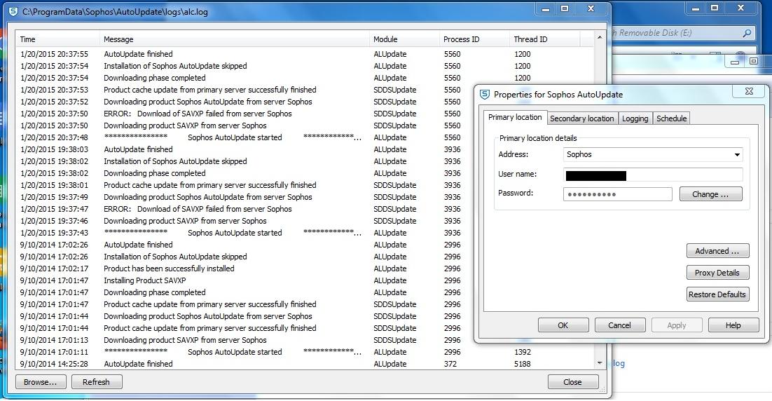Select the 9/10/2014 14:25:28 AutoUpdate finished row
772x401 pixels.
coord(305,364)
